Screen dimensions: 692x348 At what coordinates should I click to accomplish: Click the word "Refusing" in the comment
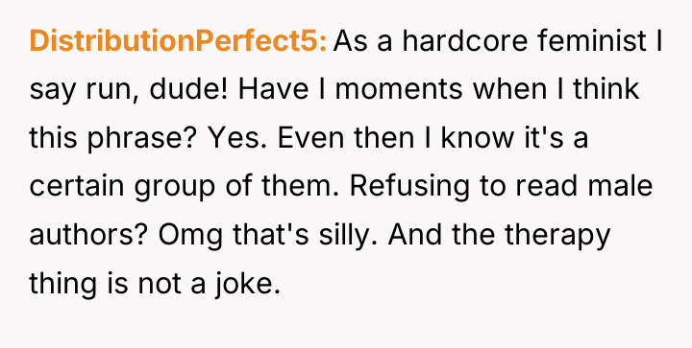(408, 188)
